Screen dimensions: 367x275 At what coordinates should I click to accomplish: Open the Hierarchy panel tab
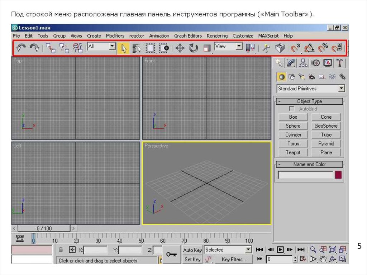pos(303,63)
